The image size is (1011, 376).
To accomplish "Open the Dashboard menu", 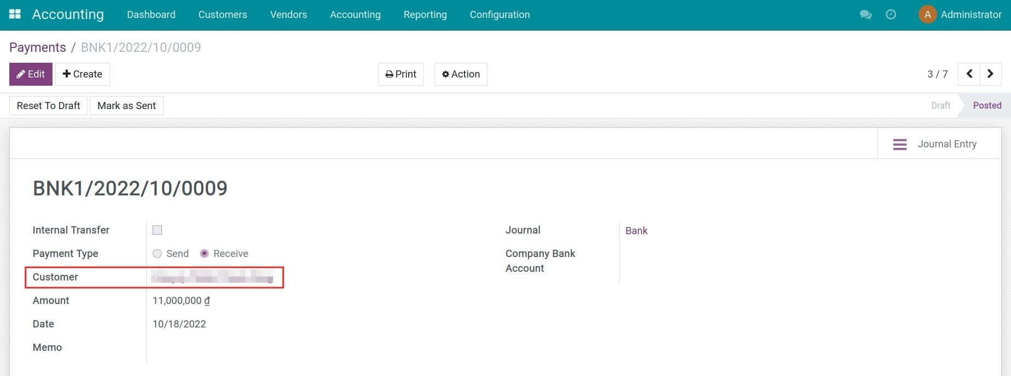I will pos(151,15).
